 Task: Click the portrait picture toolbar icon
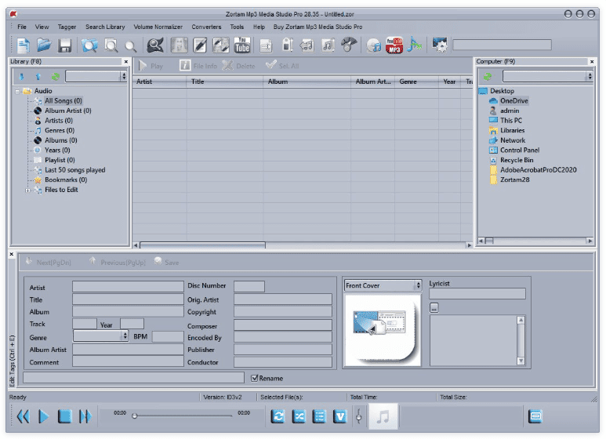[x=179, y=45]
